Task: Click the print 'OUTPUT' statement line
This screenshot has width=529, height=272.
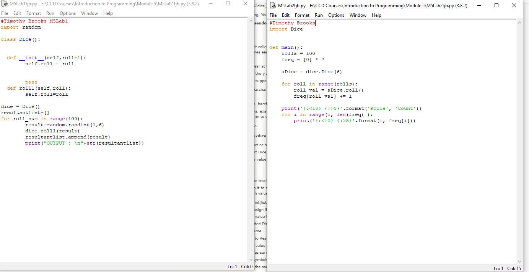Action: pyautogui.click(x=85, y=143)
